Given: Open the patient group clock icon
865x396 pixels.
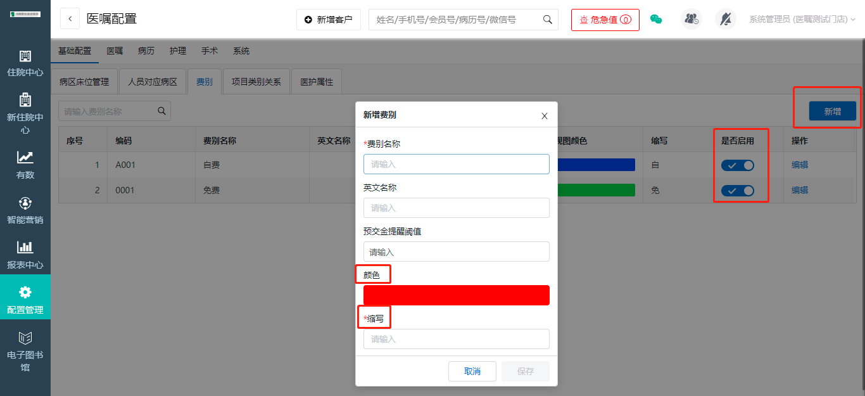Looking at the screenshot, I should pos(691,19).
